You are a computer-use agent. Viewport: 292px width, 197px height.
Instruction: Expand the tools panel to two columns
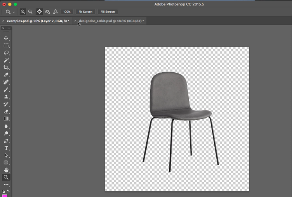[x=9, y=28]
